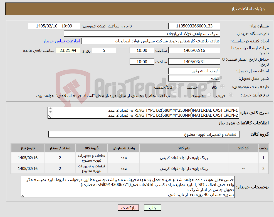Image resolution: width=274 pixels, height=217 pixels.
Task: Click the بازگشت back button
Action: [128, 208]
